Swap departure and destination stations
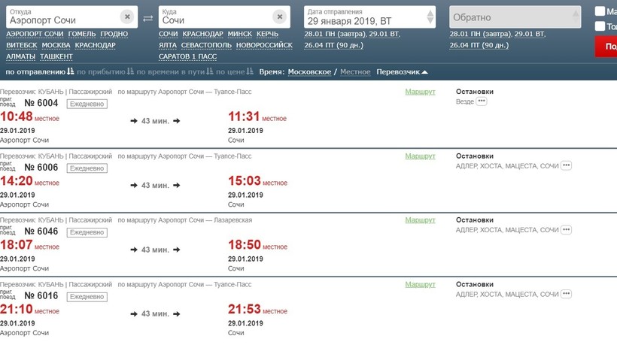 pos(148,17)
